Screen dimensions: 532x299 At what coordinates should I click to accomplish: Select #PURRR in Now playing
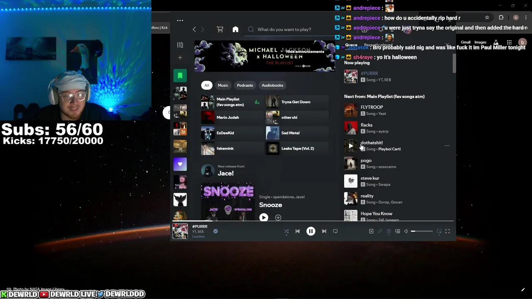click(395, 76)
